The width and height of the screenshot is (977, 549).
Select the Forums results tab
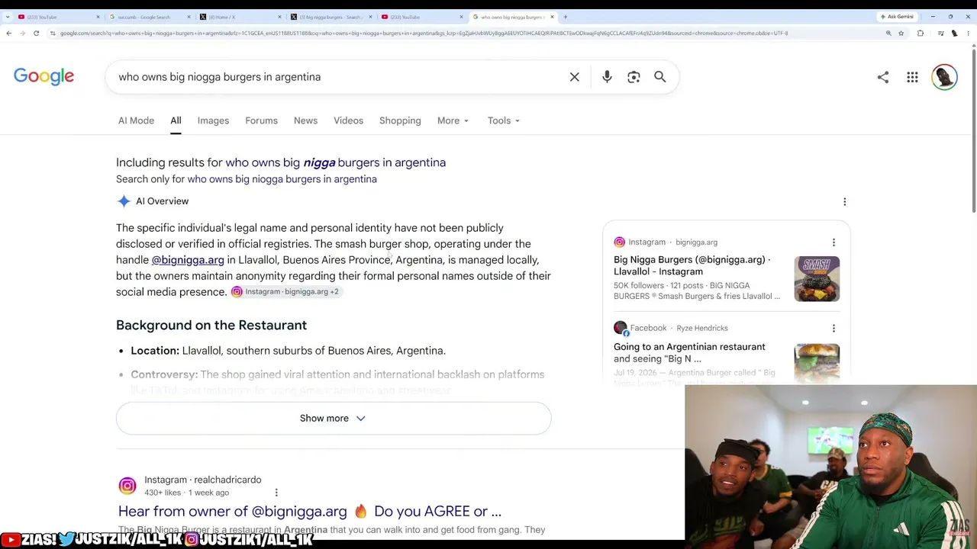(261, 120)
